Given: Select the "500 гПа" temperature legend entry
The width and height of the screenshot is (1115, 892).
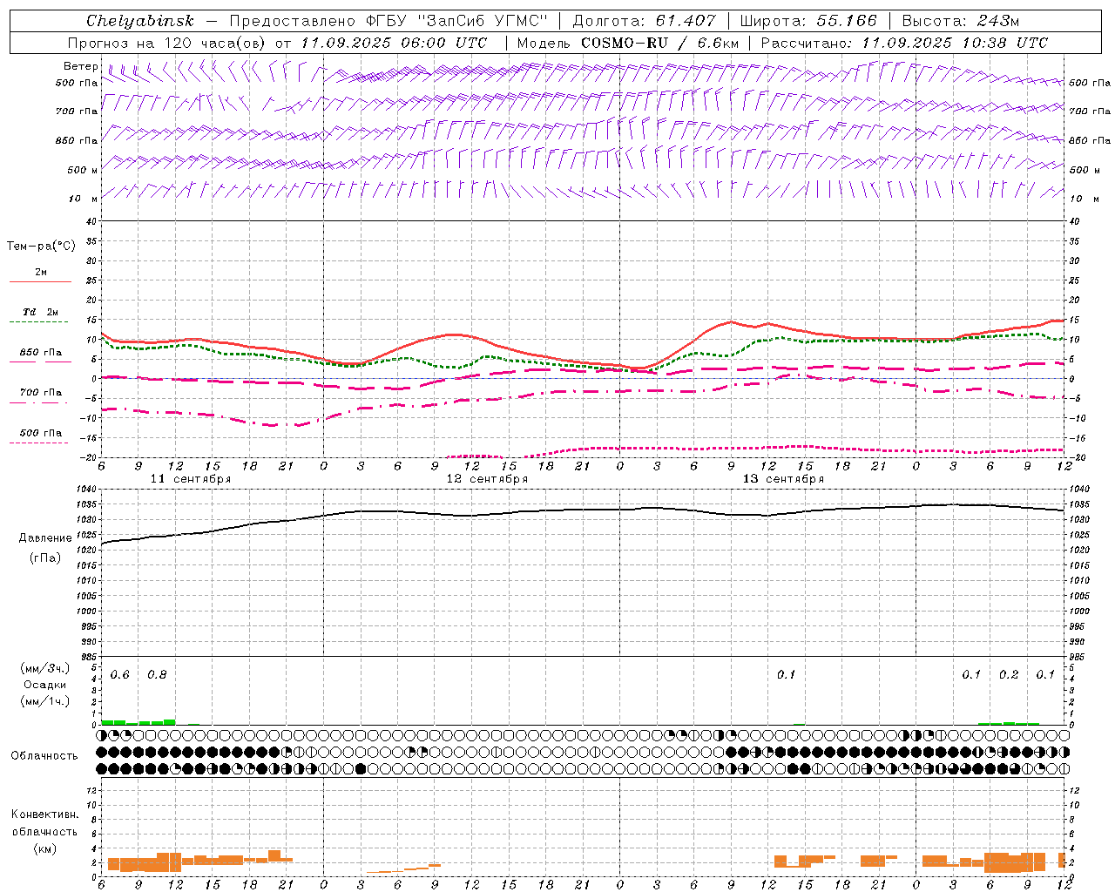Looking at the screenshot, I should (x=40, y=433).
